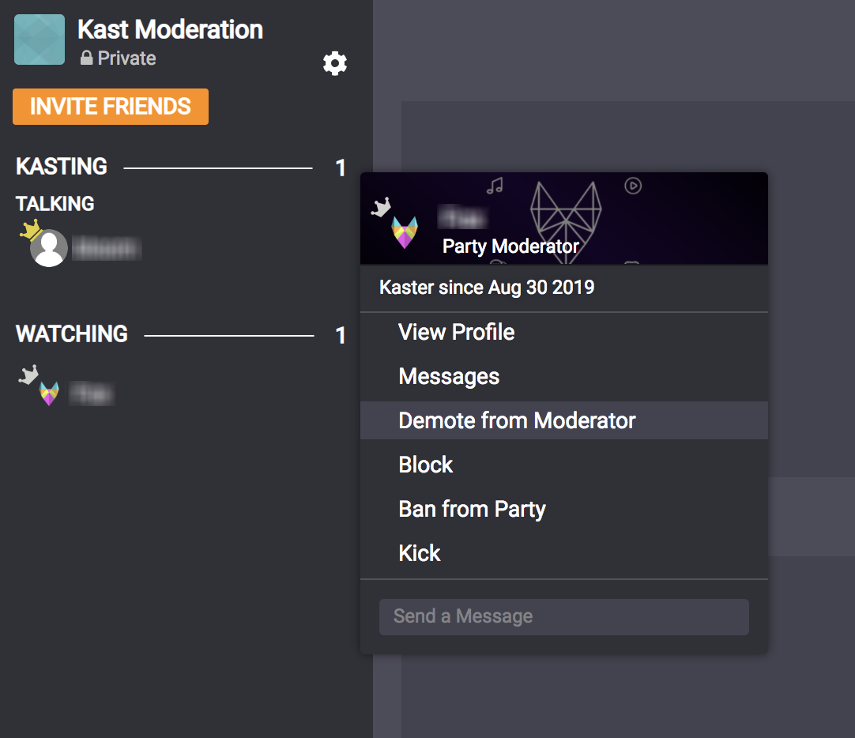Block this user via the menu
Image resolution: width=855 pixels, height=738 pixels.
click(425, 465)
